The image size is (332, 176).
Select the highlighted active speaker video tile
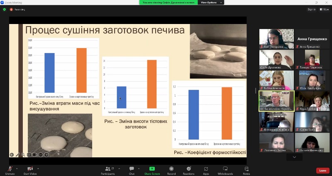click(x=276, y=101)
